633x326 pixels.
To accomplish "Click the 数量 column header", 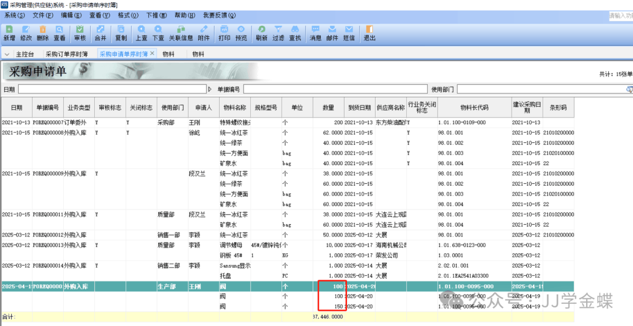I will 328,108.
